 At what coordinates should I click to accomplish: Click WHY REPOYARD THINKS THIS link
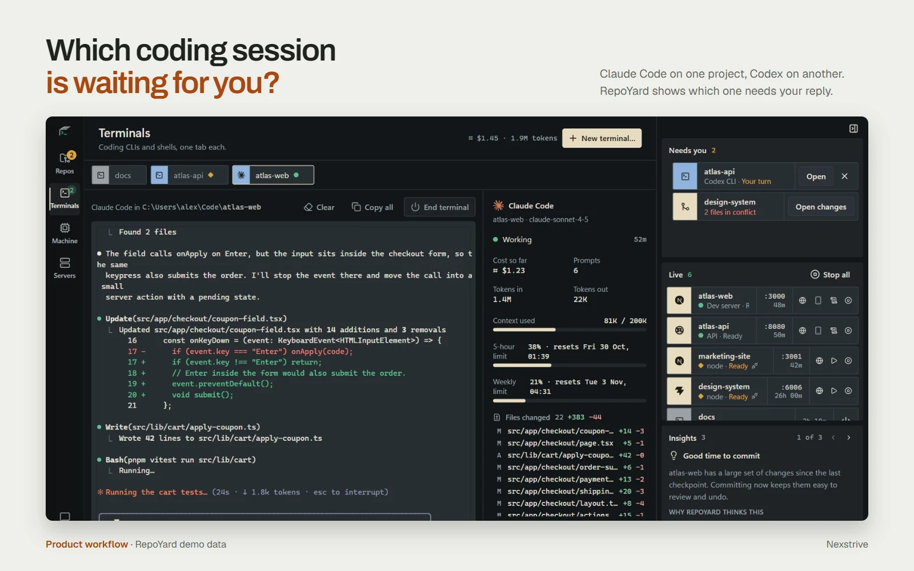click(x=716, y=512)
